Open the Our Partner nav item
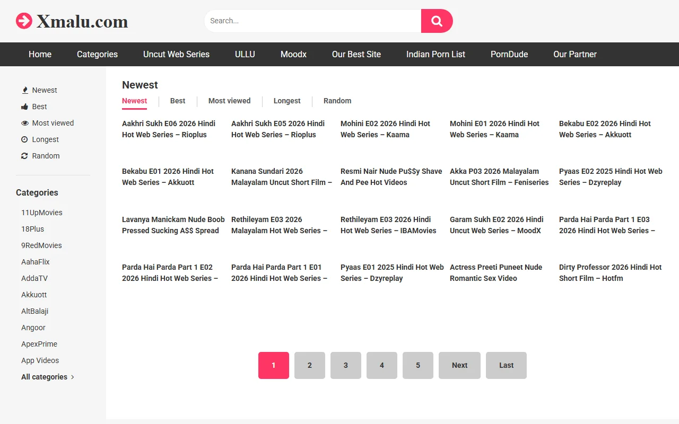 (x=575, y=54)
